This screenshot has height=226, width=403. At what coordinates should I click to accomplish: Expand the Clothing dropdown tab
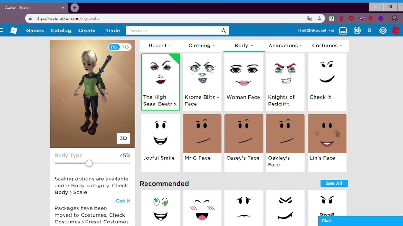[x=202, y=46]
